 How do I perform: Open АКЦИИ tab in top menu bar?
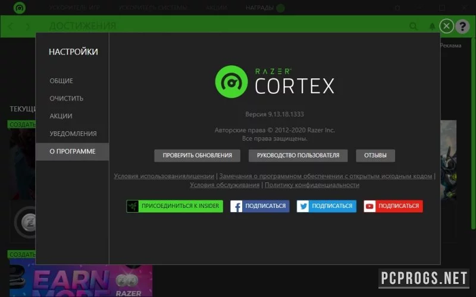[217, 8]
